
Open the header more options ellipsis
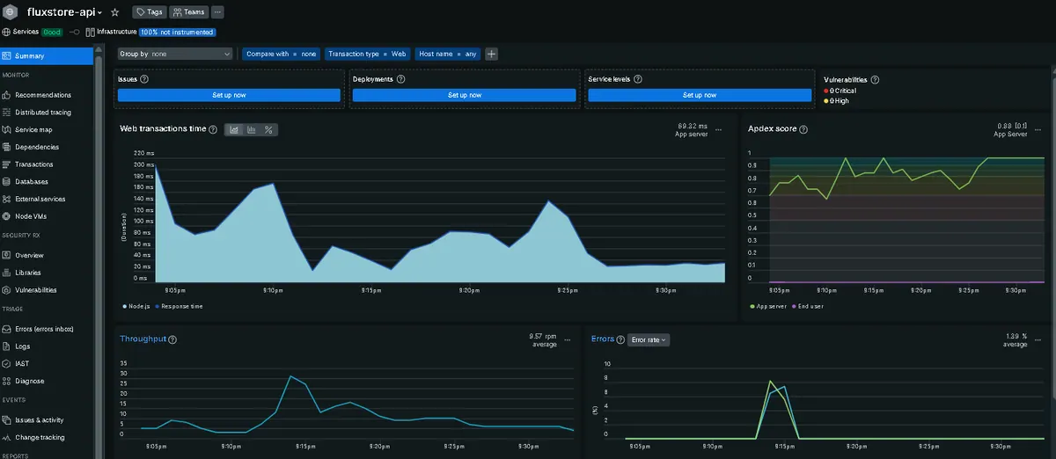click(x=217, y=12)
